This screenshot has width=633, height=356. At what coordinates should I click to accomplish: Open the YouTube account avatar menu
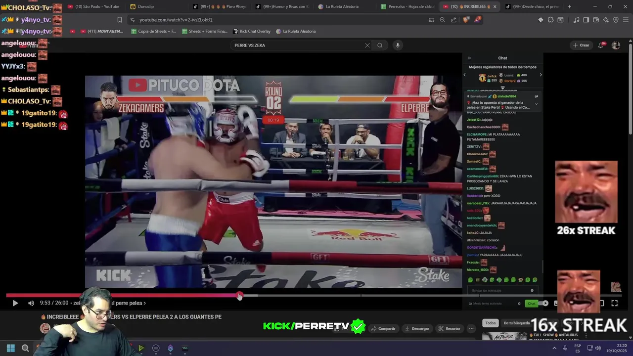click(x=616, y=45)
